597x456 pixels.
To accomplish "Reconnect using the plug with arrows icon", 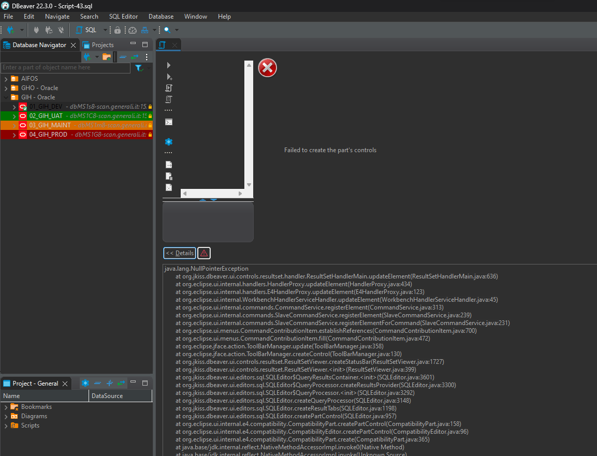I will click(x=50, y=30).
